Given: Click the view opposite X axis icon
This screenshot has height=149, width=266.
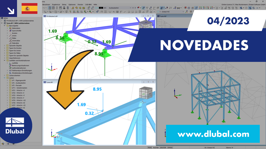Looking at the screenshot, I should click(211, 8).
